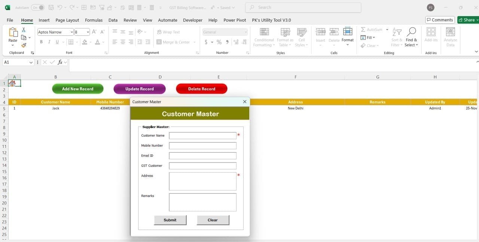Select the cell with 43848284829
This screenshot has height=242, width=479.
pyautogui.click(x=110, y=108)
